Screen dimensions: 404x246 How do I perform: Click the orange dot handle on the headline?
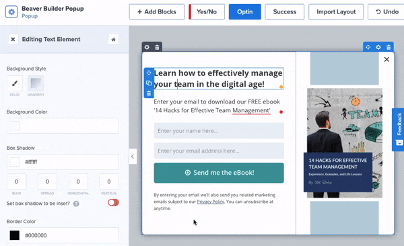pyautogui.click(x=281, y=87)
